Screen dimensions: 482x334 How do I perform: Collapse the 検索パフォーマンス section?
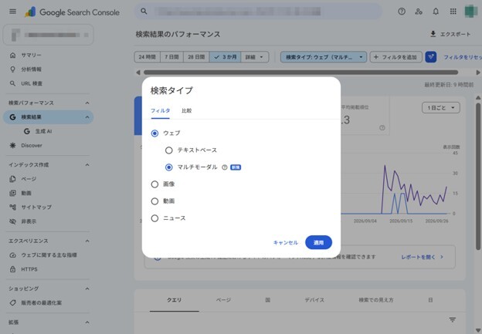87,103
